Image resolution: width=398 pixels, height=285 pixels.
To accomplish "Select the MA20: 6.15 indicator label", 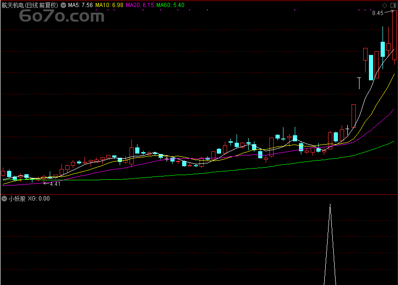I will (140, 5).
